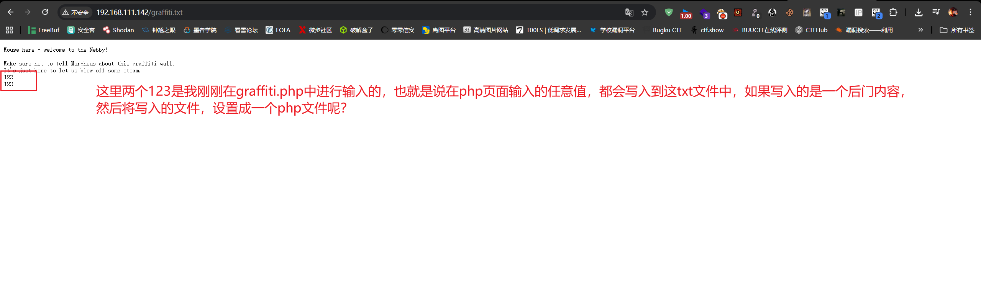
Task: Open the purple extension with badge 3
Action: click(704, 14)
